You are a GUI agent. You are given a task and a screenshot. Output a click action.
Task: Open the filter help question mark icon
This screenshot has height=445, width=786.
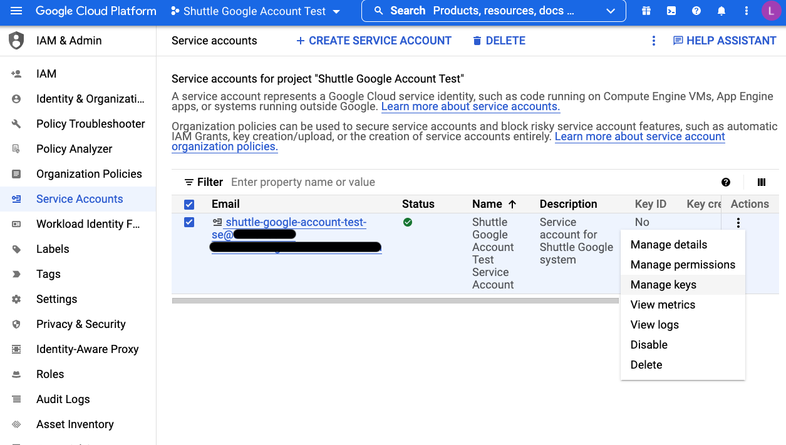(x=726, y=182)
